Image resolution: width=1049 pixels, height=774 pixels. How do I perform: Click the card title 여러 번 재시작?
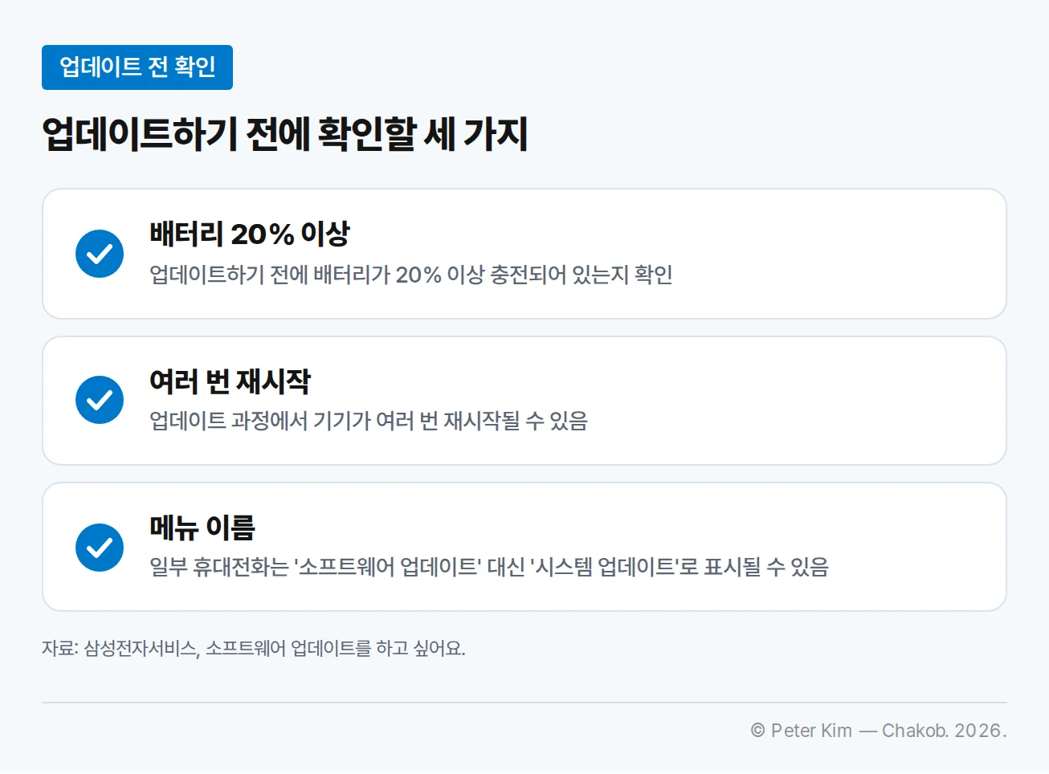231,381
